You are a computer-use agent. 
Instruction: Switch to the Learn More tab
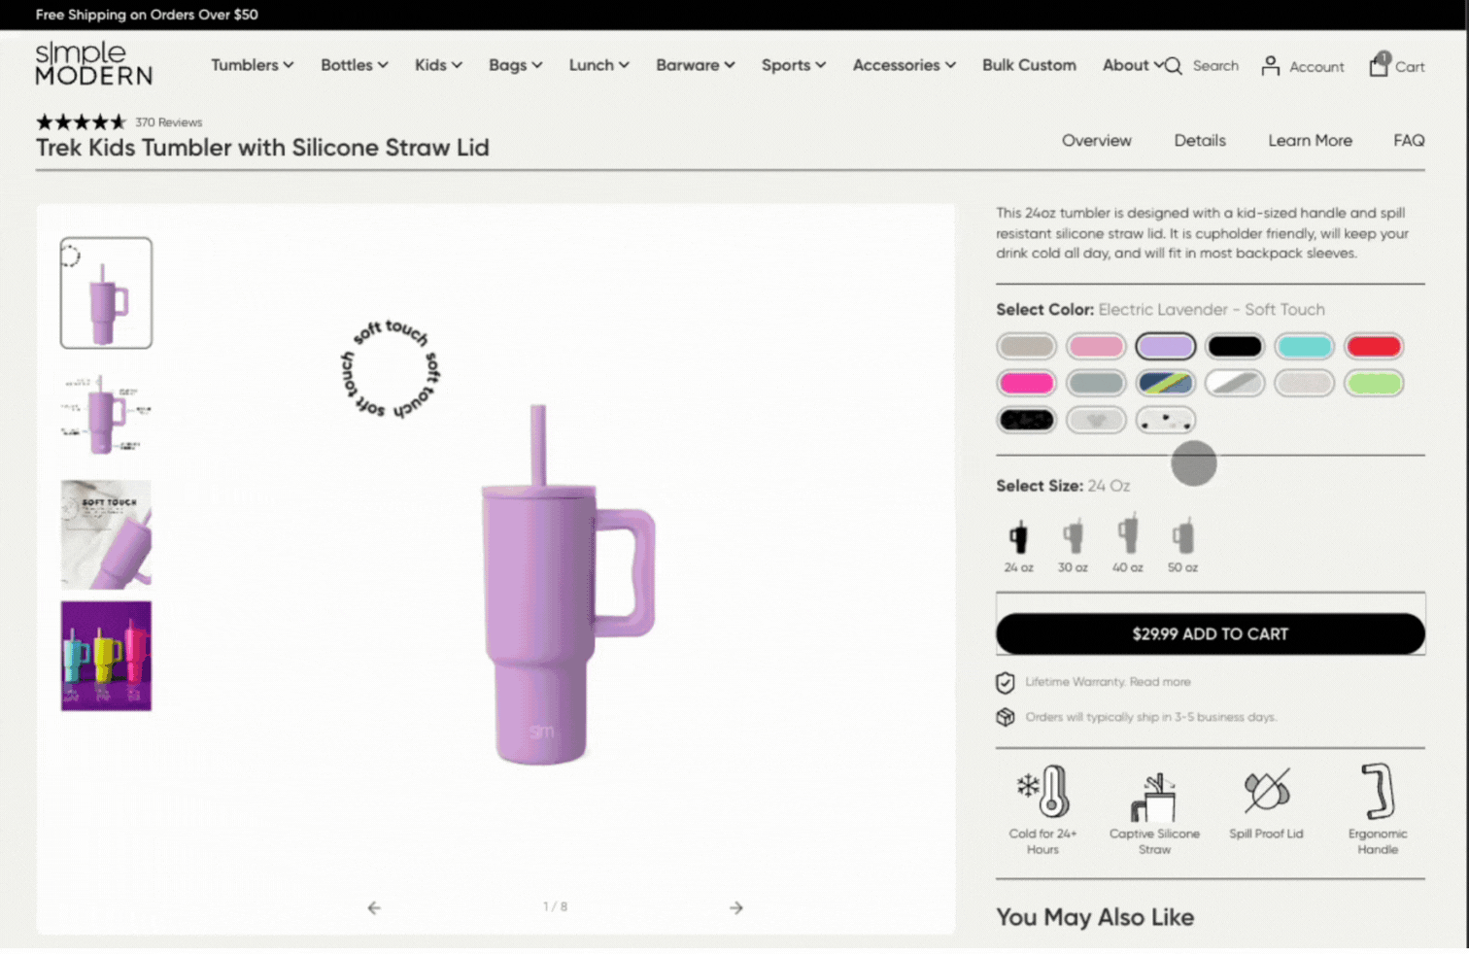pyautogui.click(x=1310, y=141)
